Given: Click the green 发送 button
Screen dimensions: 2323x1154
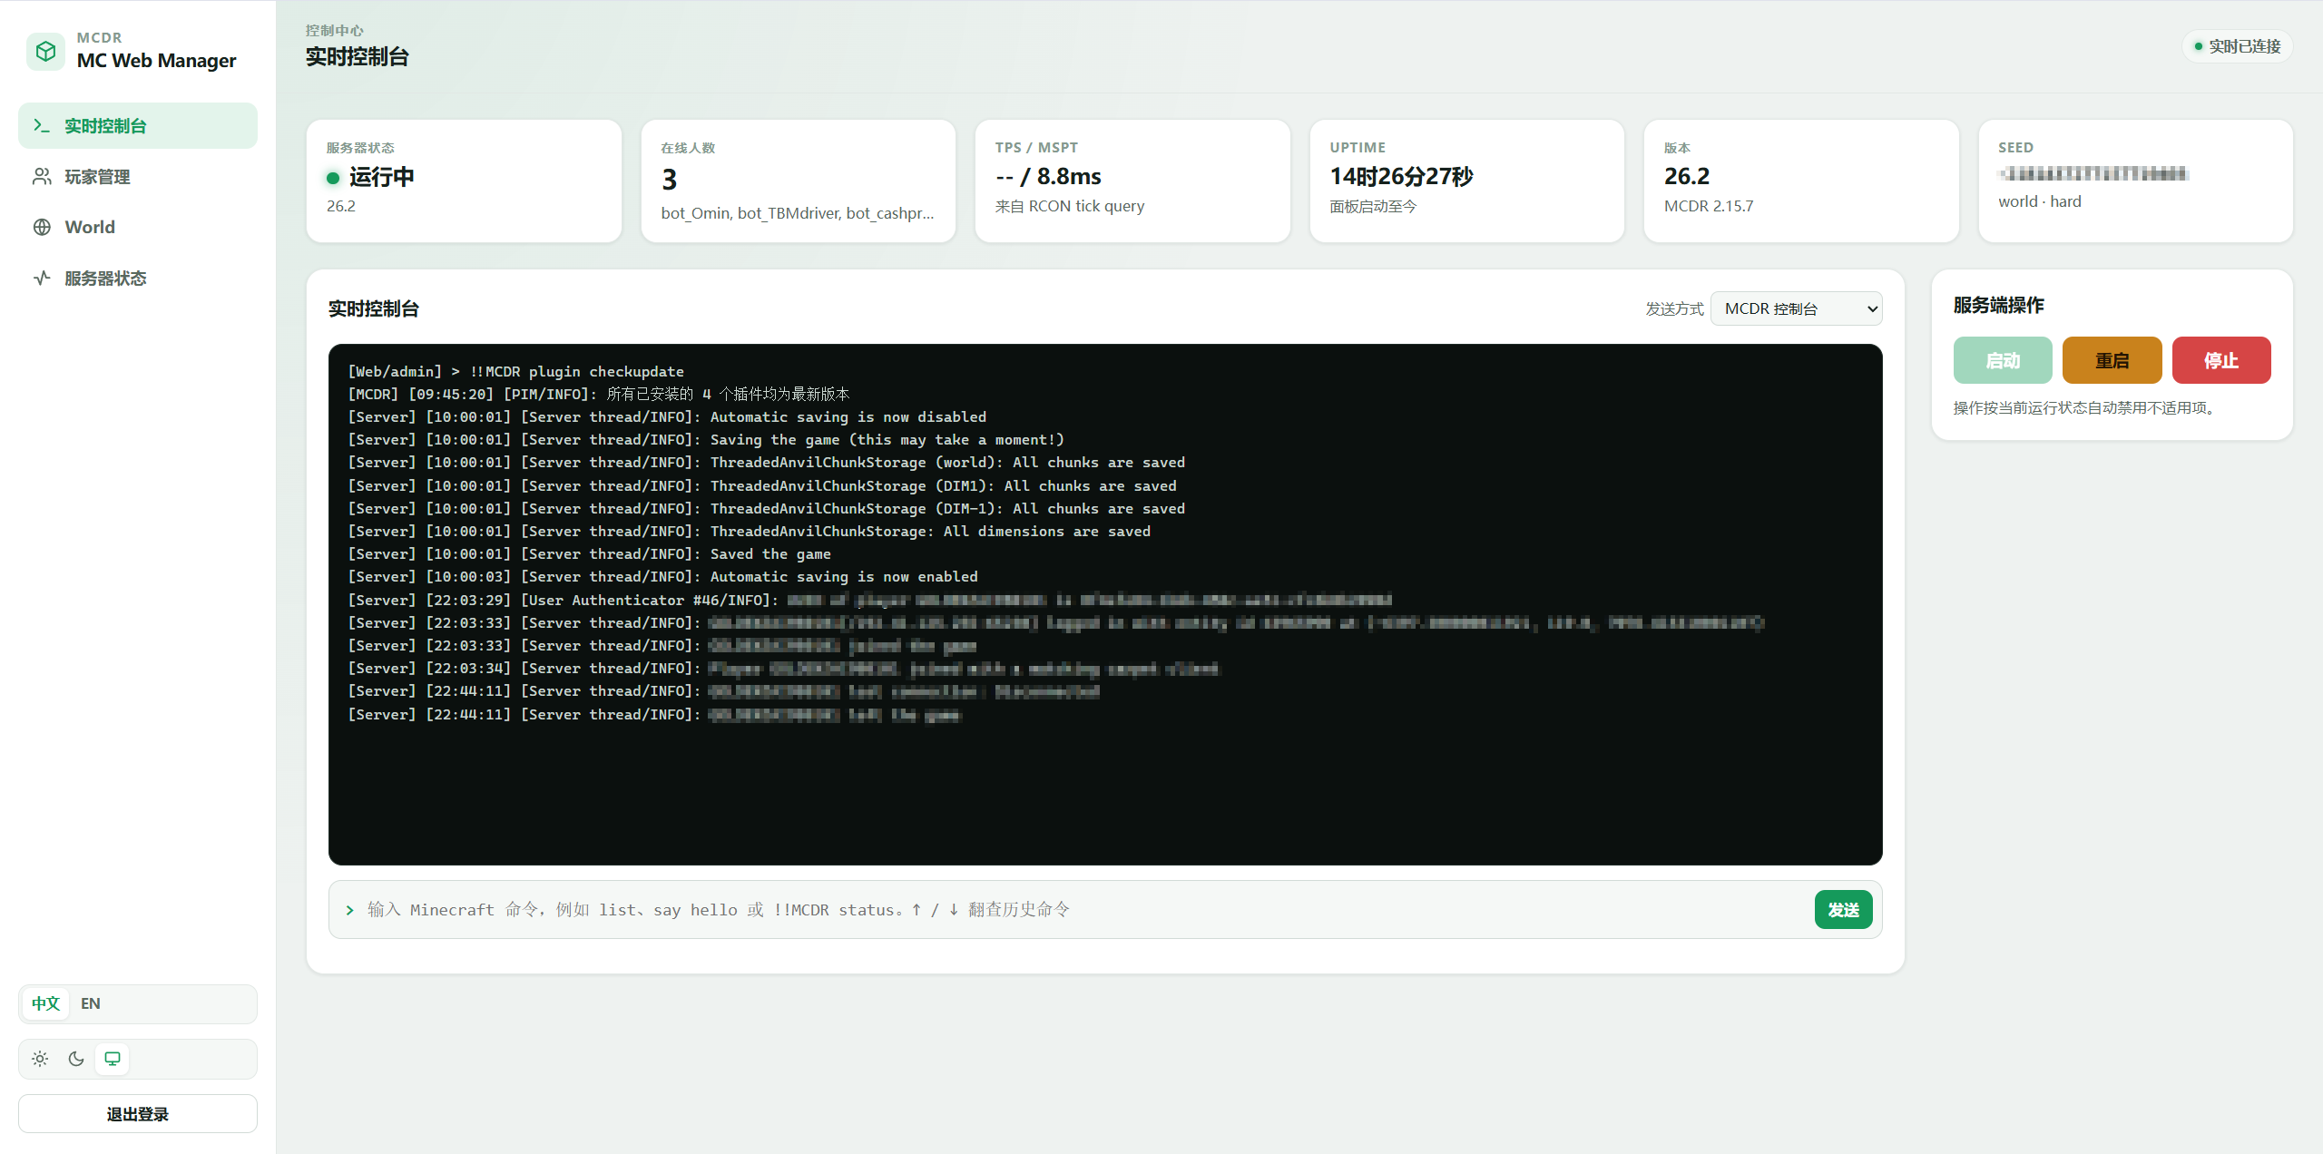Looking at the screenshot, I should [x=1843, y=910].
